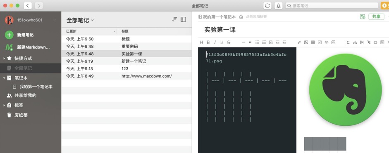Collapse the 笔记本 notebooks section
Screen dimensions: 389x153
4,78
